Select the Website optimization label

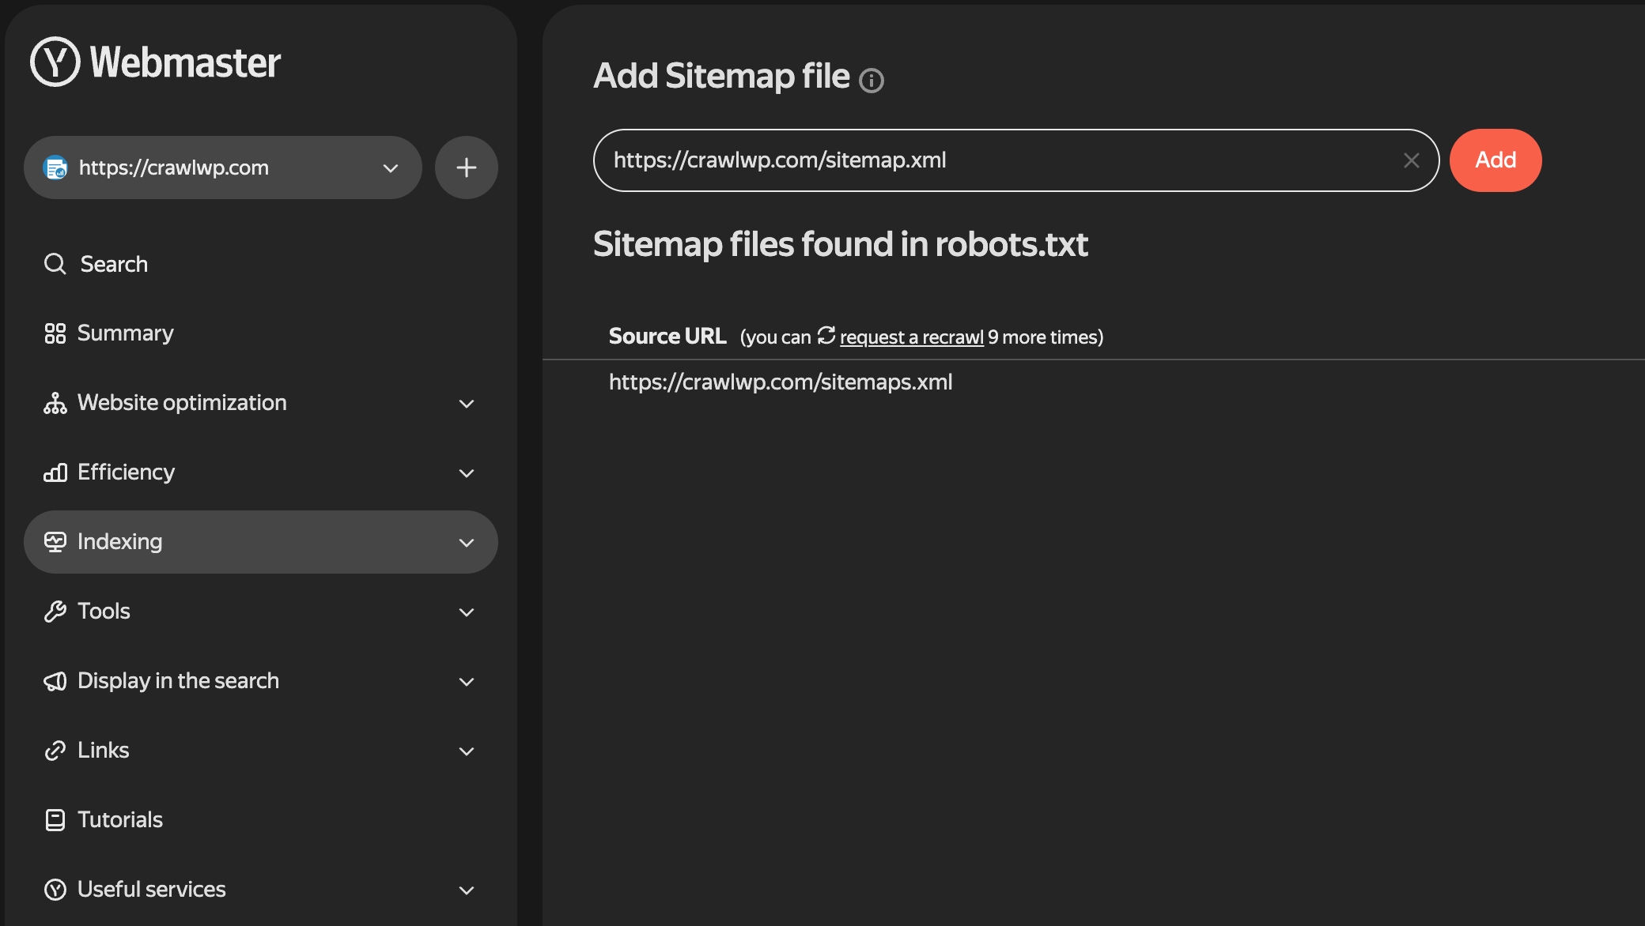pos(182,403)
